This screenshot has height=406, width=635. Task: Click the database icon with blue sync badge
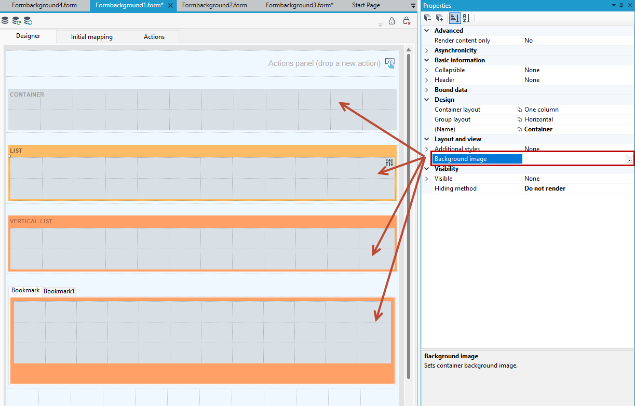pyautogui.click(x=28, y=21)
